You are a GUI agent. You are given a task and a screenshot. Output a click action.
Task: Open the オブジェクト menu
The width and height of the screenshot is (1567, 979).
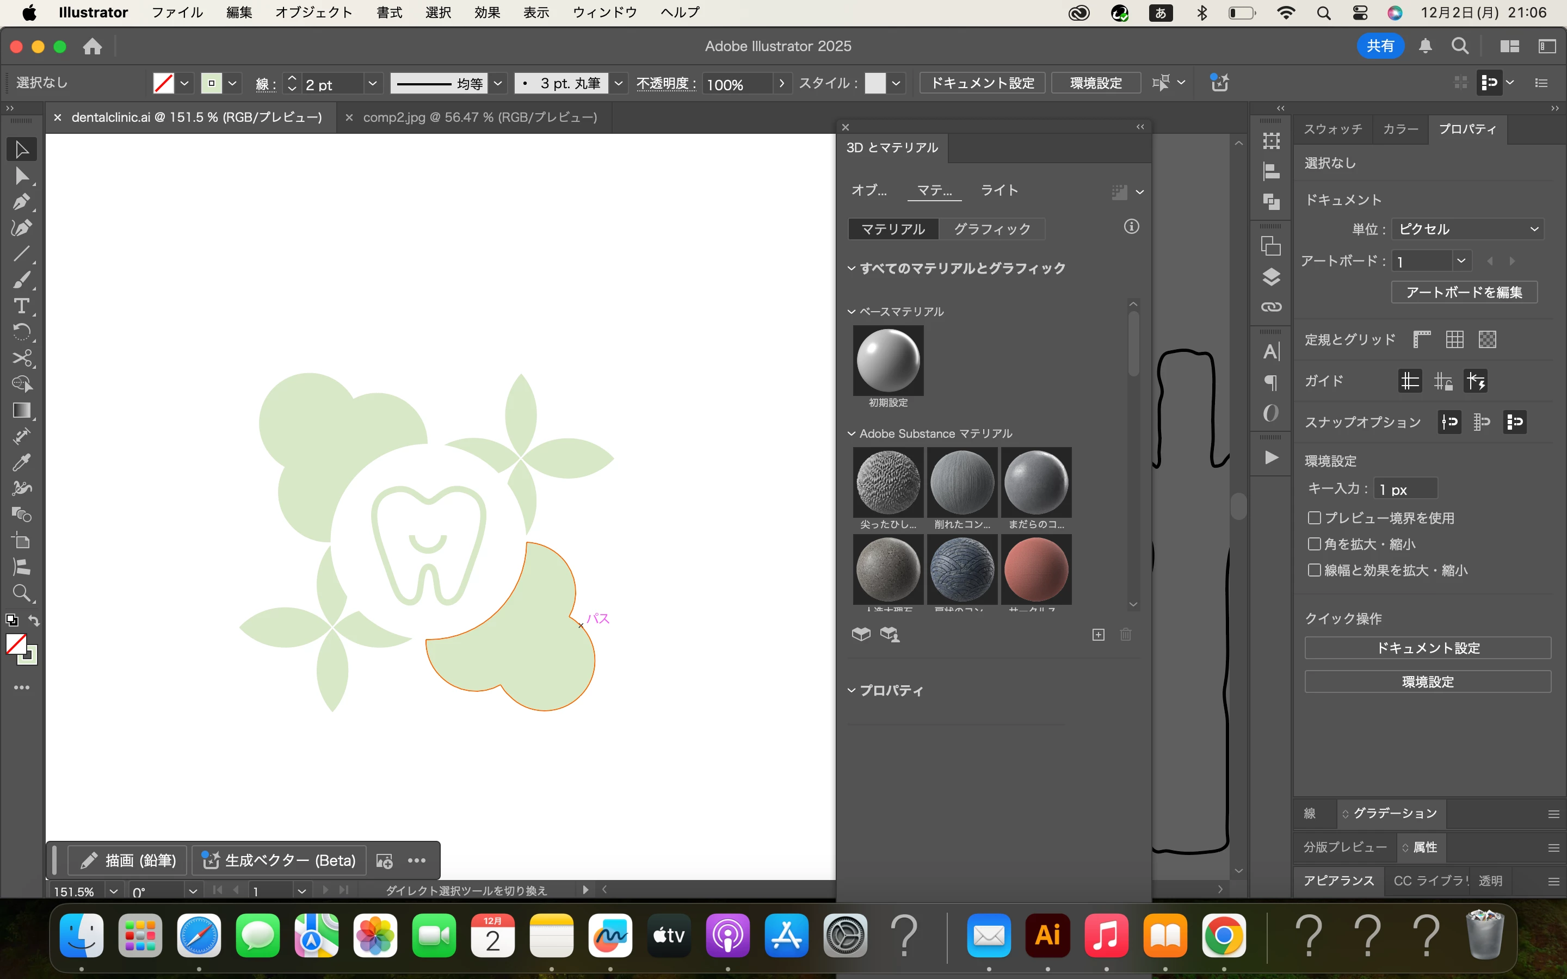tap(313, 13)
